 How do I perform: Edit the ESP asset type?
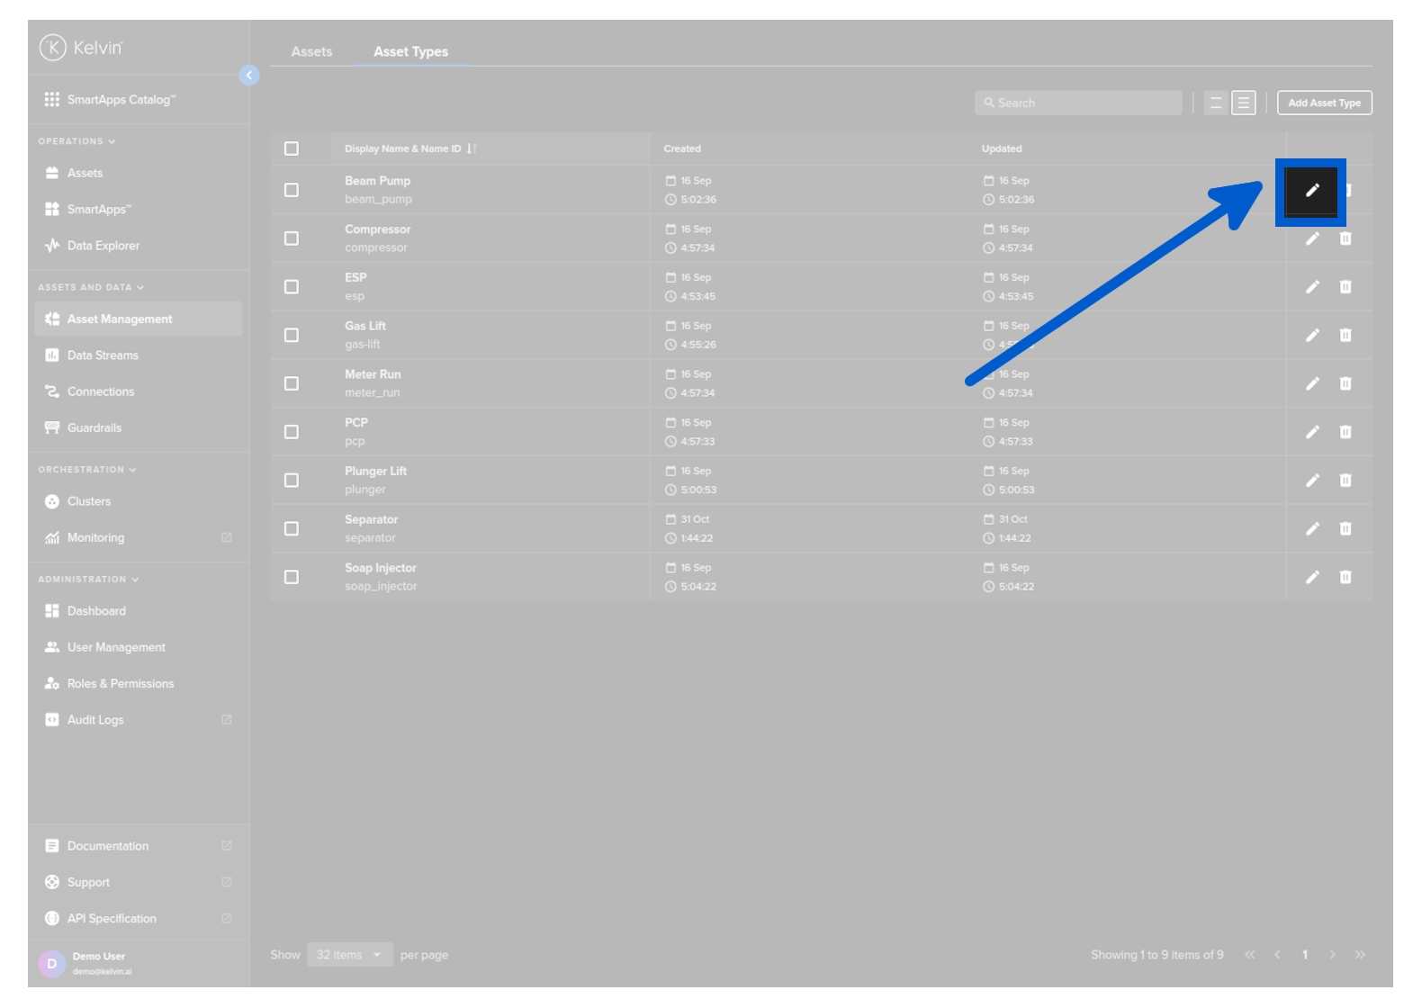coord(1312,287)
